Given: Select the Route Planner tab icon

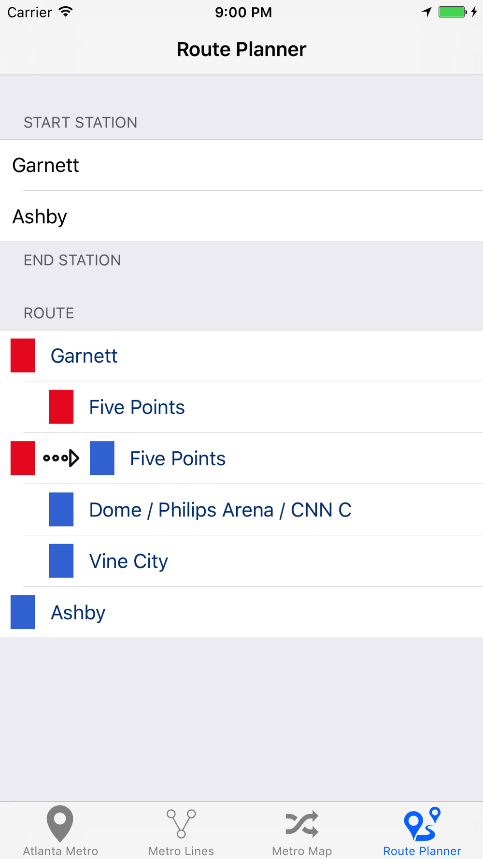Looking at the screenshot, I should pyautogui.click(x=422, y=824).
